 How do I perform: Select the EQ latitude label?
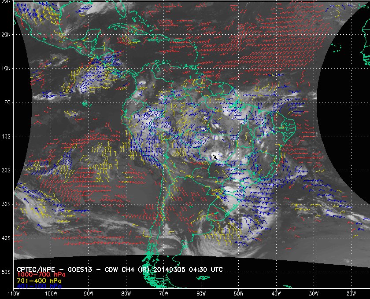point(7,102)
